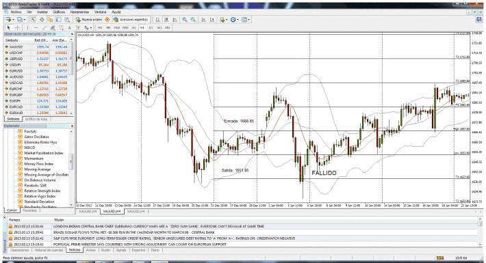
Task: Zoom out the chart with magnifier minus
Action: point(193,20)
